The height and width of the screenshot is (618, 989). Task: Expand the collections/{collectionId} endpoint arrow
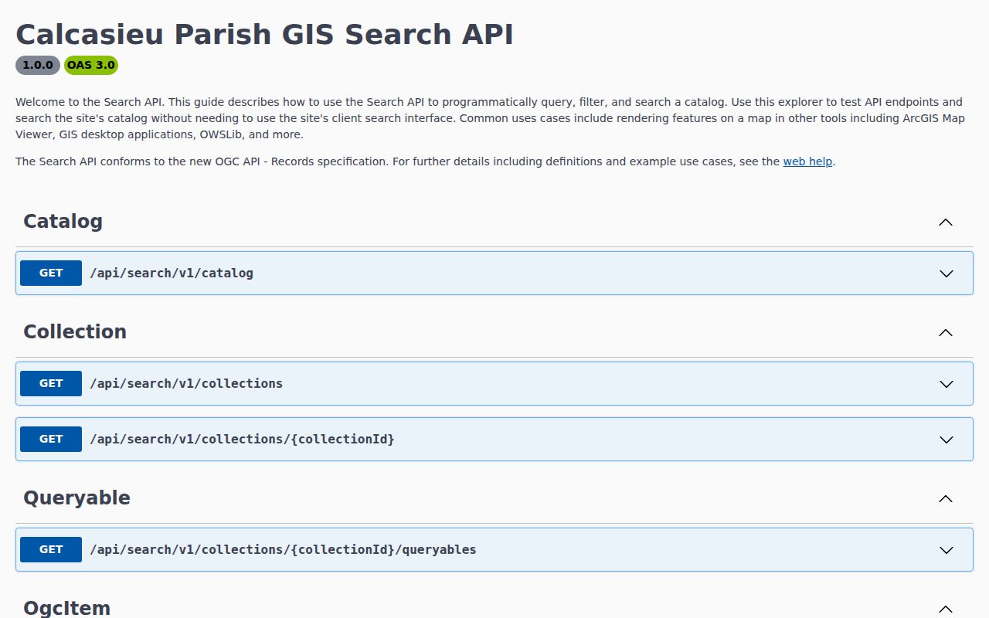[x=946, y=440]
